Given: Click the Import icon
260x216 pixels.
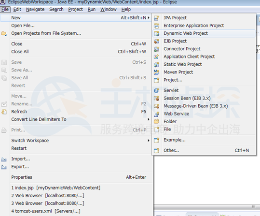Looking at the screenshot, I should (x=4, y=159).
